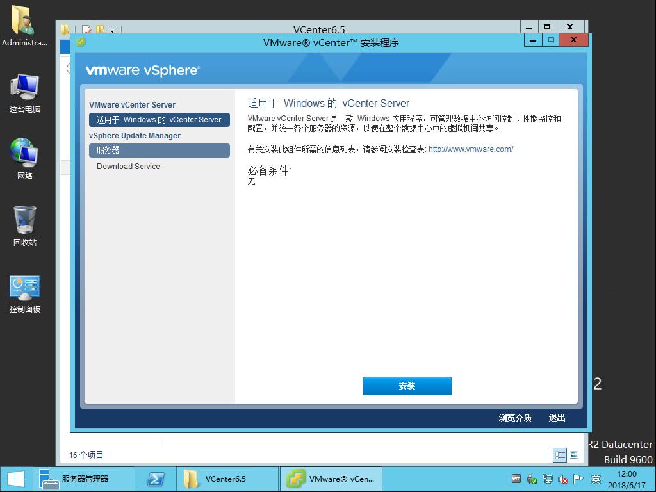This screenshot has width=656, height=492.
Task: Click the Windows Start button
Action: [x=16, y=479]
